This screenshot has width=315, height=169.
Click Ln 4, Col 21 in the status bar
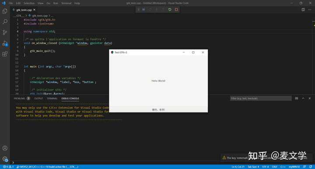click(238, 167)
